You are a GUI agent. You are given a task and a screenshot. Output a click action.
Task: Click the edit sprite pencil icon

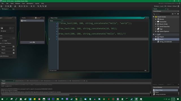[13, 28]
